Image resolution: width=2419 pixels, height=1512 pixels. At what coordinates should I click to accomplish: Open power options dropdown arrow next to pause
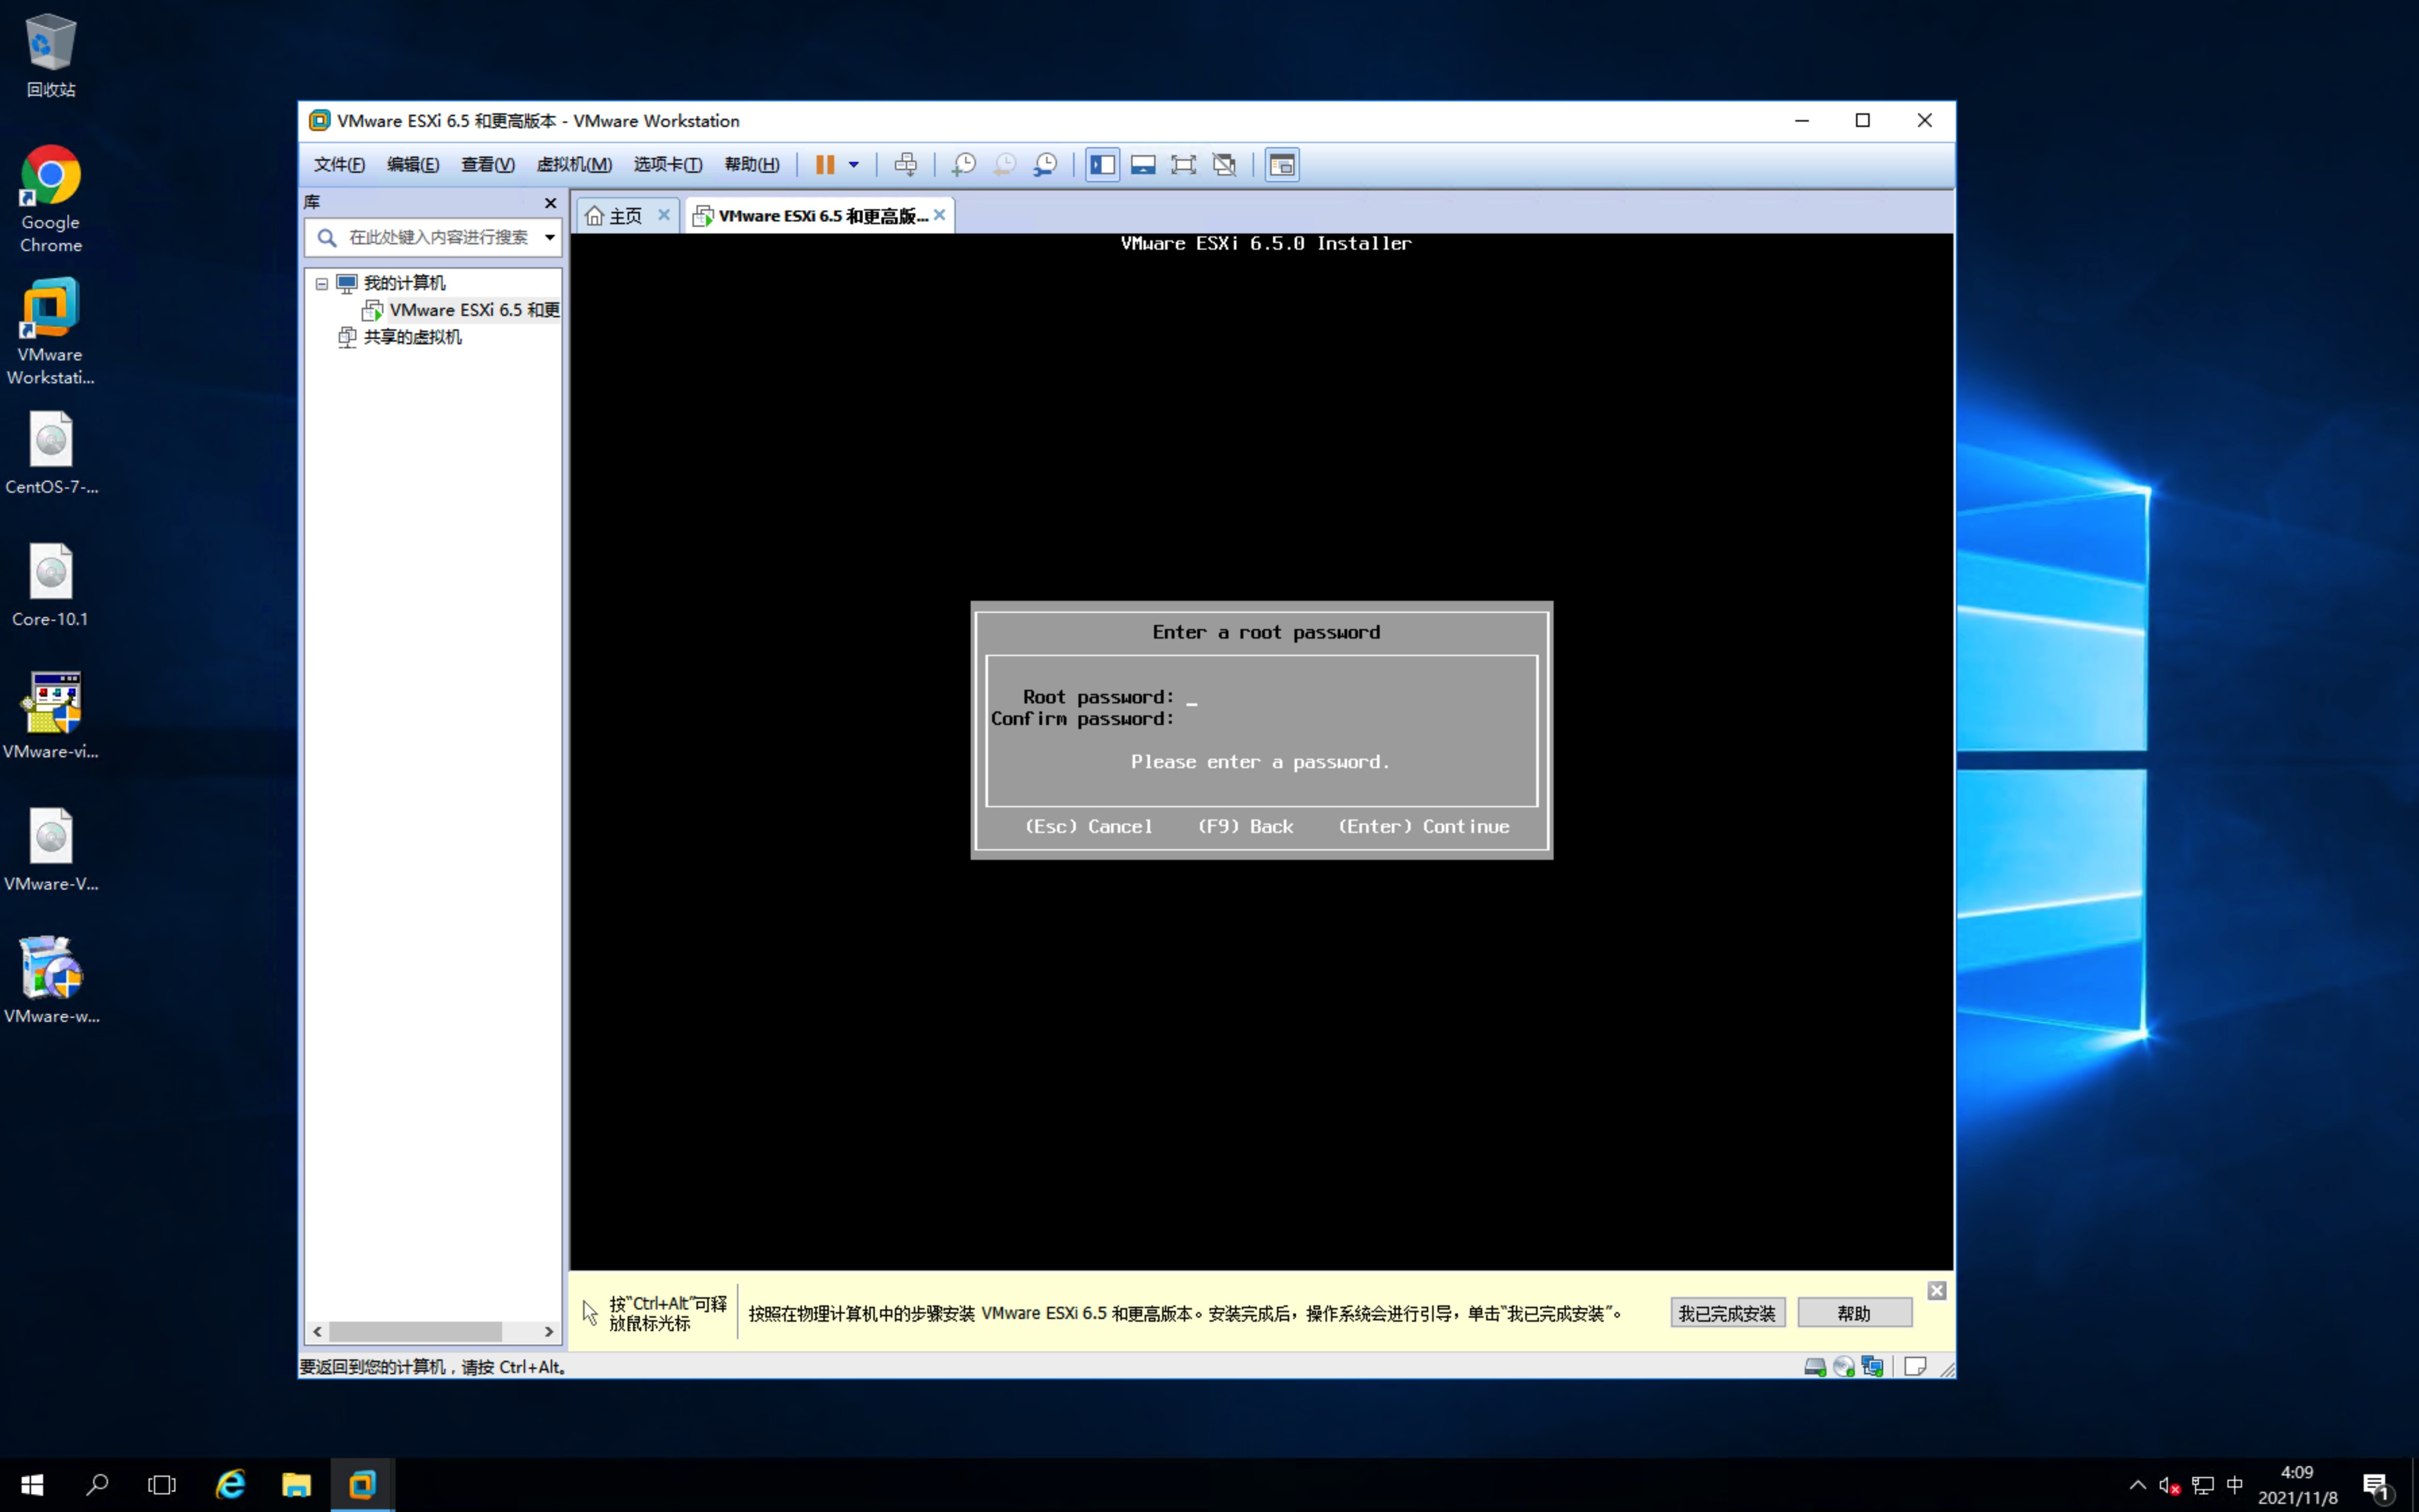854,165
